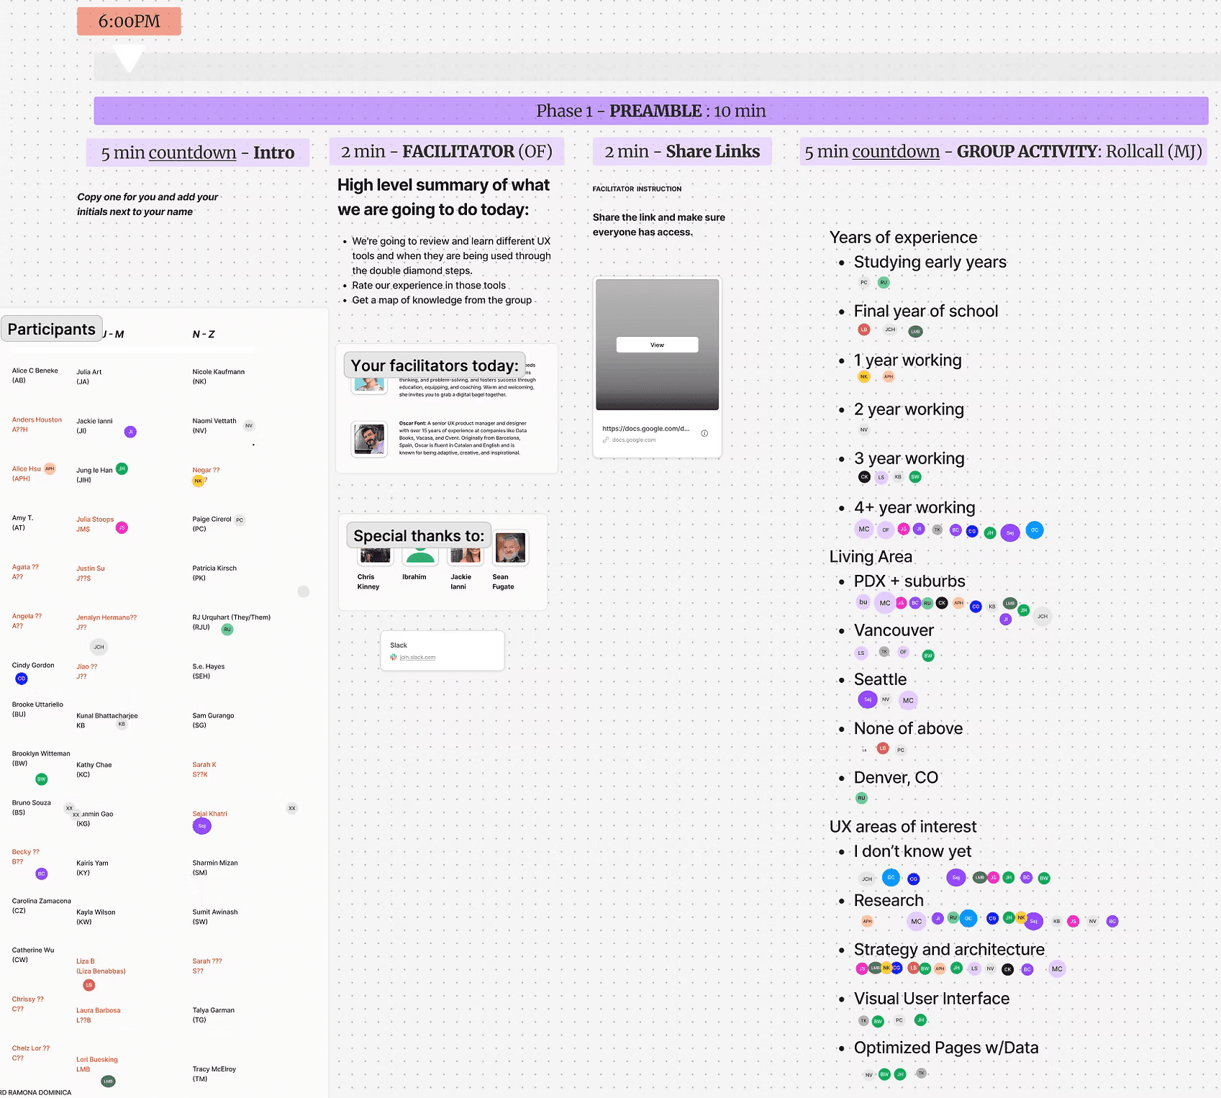
Task: Select the Special thanks to label
Action: 419,535
